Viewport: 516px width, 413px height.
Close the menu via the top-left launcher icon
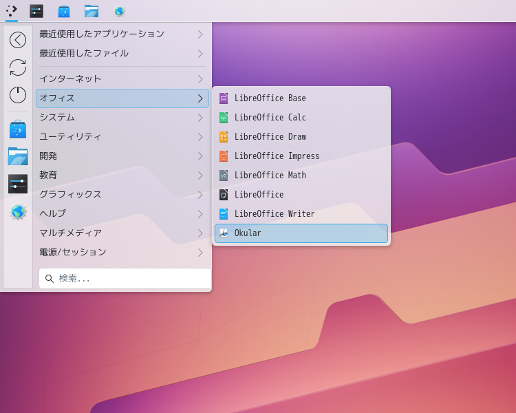point(12,11)
